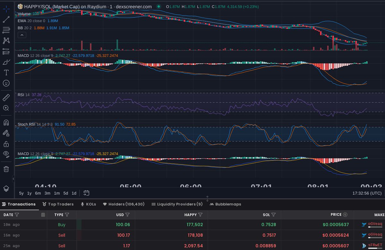The height and width of the screenshot is (250, 385).
Task: Select the trend line drawing tool
Action: point(6,19)
